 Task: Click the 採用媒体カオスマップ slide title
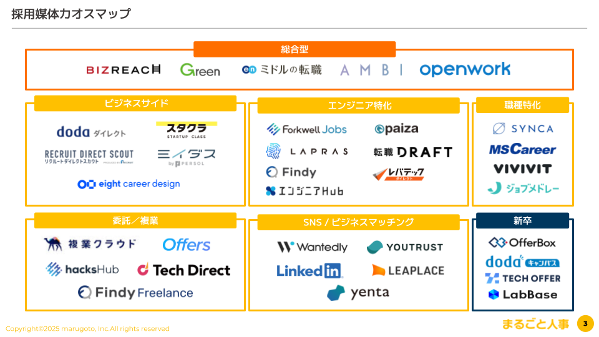click(x=71, y=14)
